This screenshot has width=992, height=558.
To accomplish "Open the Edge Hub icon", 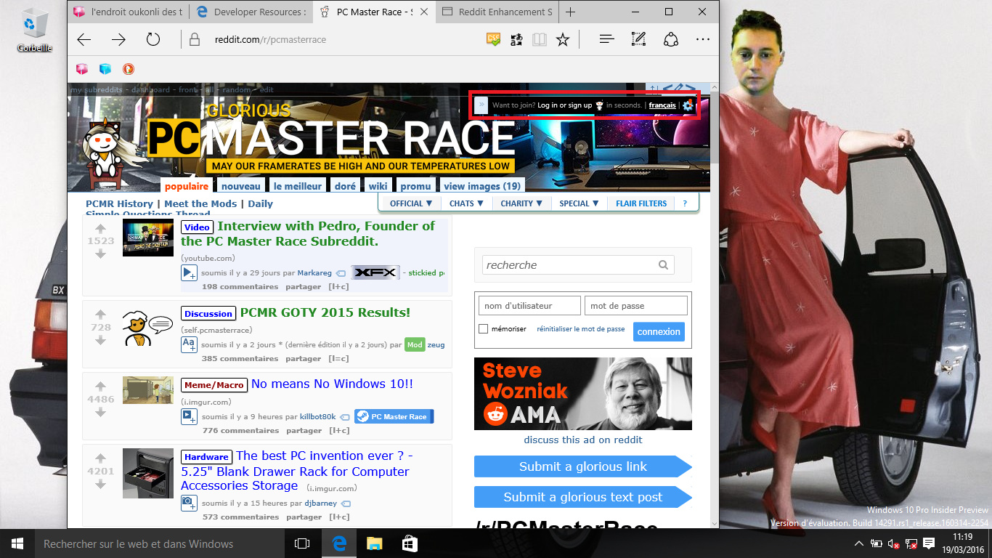I will point(607,39).
